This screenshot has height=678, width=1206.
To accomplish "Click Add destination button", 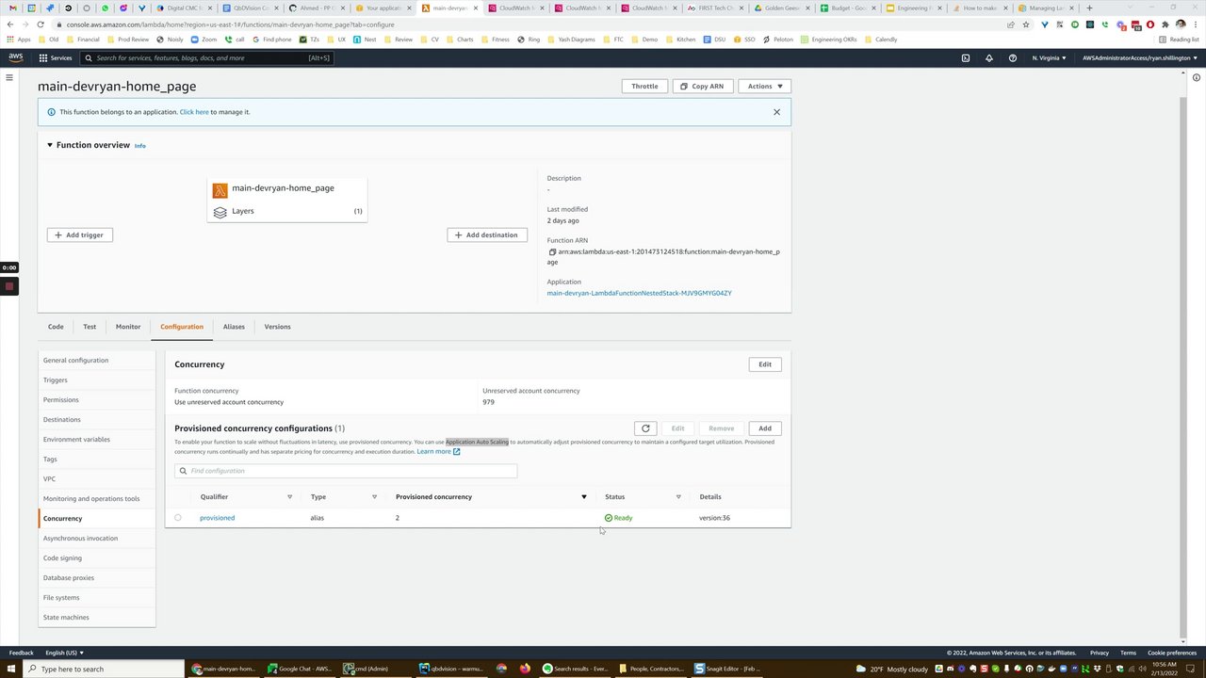I will point(487,234).
